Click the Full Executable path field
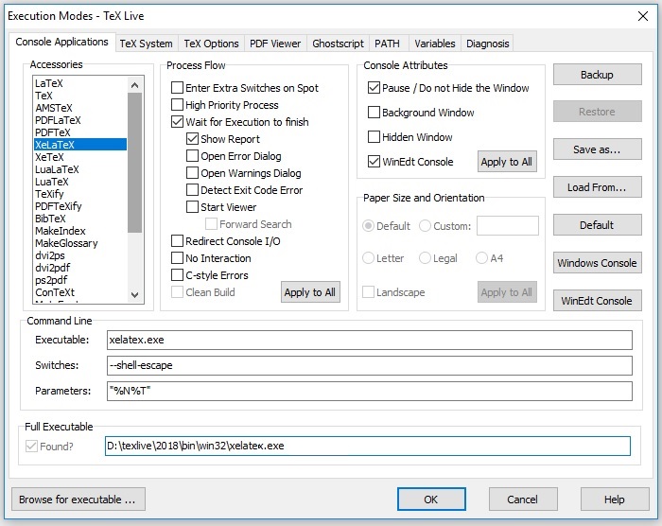 point(367,447)
